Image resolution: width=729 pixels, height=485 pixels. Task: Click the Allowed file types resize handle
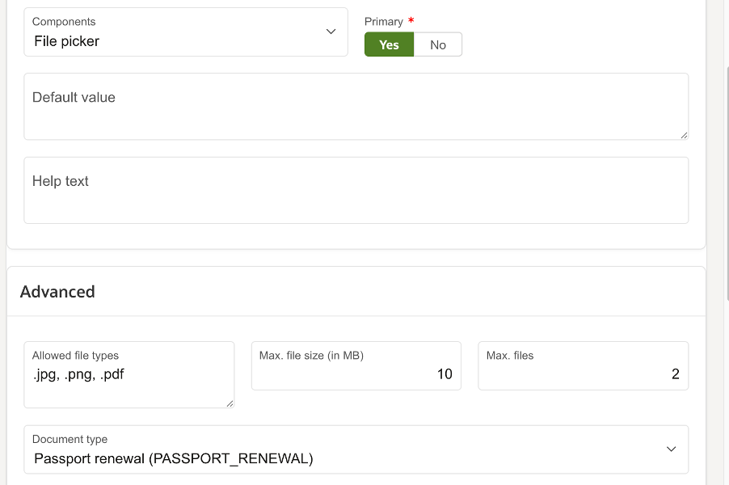click(x=230, y=403)
